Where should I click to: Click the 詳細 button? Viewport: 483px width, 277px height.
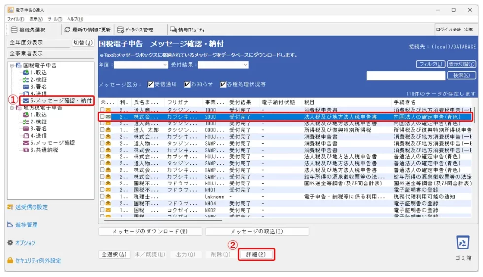point(256,255)
